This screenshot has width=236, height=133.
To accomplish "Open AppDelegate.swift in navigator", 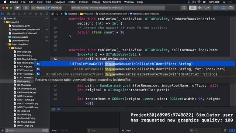I will point(21,26).
